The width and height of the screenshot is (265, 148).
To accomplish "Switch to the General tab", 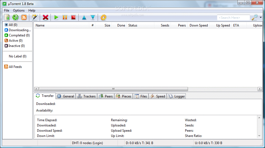I will click(66, 96).
